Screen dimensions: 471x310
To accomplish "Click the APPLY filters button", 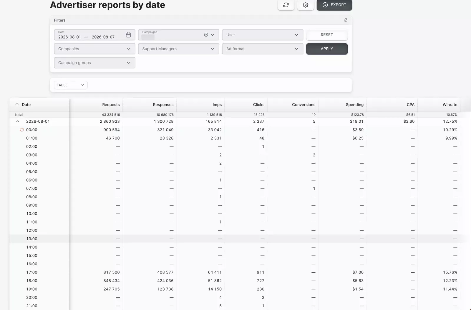I will (327, 49).
